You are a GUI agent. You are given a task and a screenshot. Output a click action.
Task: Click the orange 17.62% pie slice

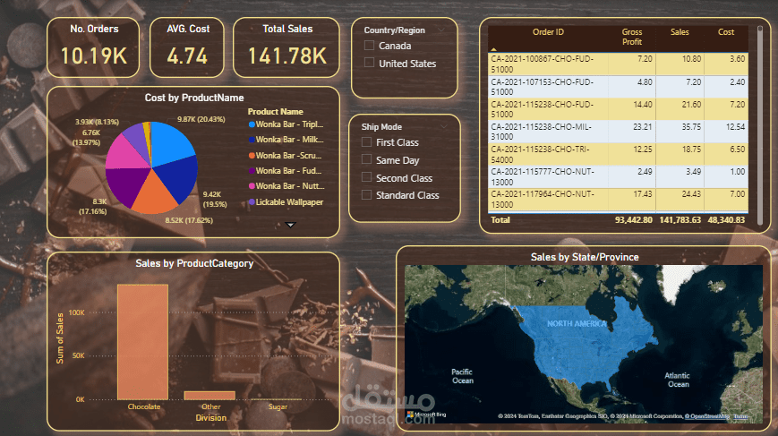point(153,196)
